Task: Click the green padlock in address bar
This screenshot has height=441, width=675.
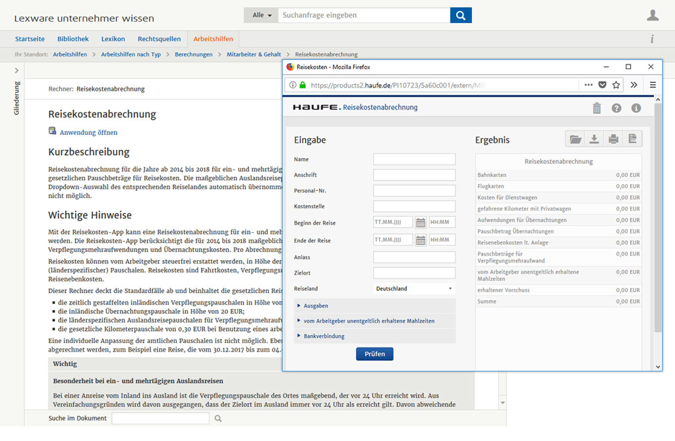Action: pyautogui.click(x=303, y=85)
